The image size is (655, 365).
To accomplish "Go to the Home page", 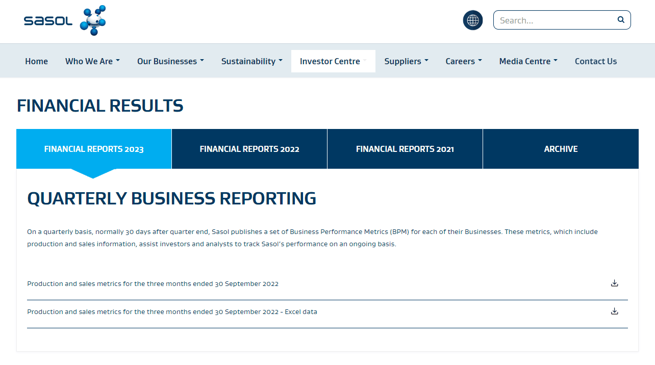I will pos(37,61).
